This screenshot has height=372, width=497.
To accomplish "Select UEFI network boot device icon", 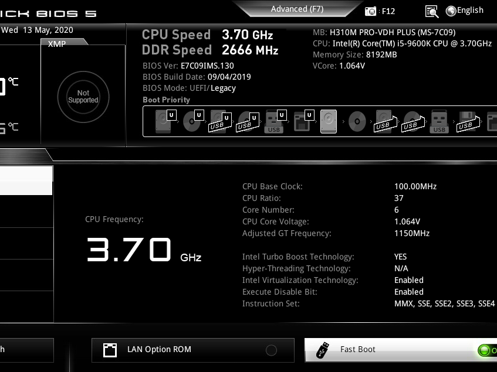I will click(303, 121).
